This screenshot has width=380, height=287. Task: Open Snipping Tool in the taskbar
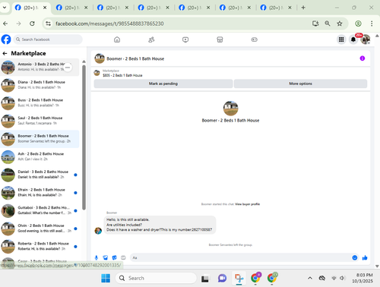coord(239,278)
